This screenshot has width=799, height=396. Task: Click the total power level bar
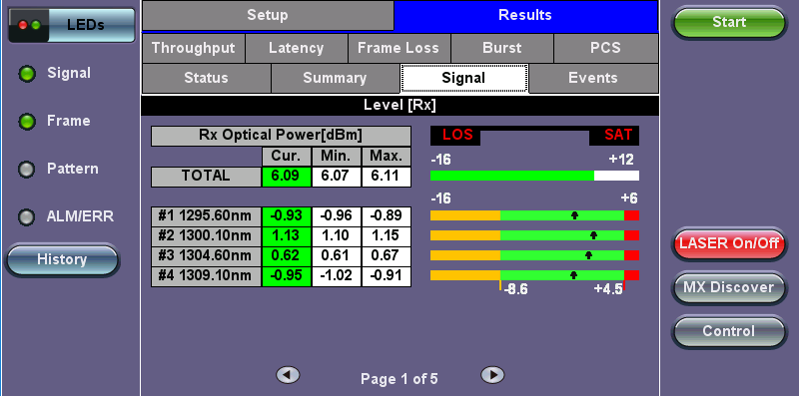(x=534, y=176)
